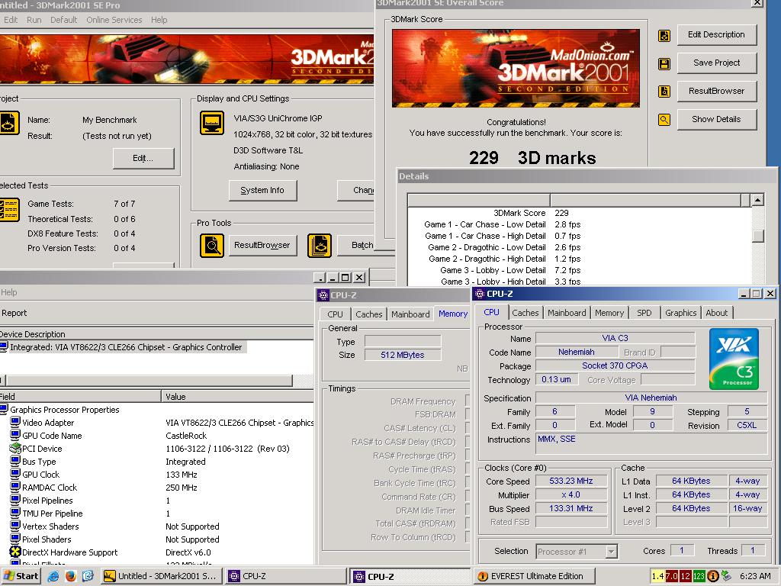Click the EVEREST device list horizontal scrollbar

pos(149,381)
